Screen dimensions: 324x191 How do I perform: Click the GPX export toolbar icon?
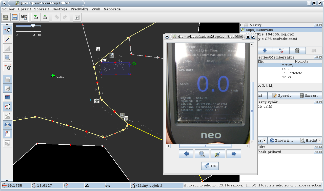[24, 17]
